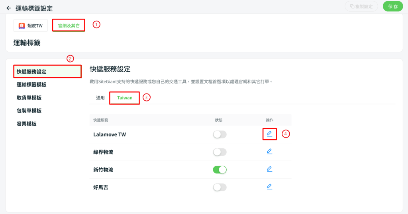Select 取貨單模板 sidebar item
This screenshot has width=408, height=214.
tap(29, 97)
